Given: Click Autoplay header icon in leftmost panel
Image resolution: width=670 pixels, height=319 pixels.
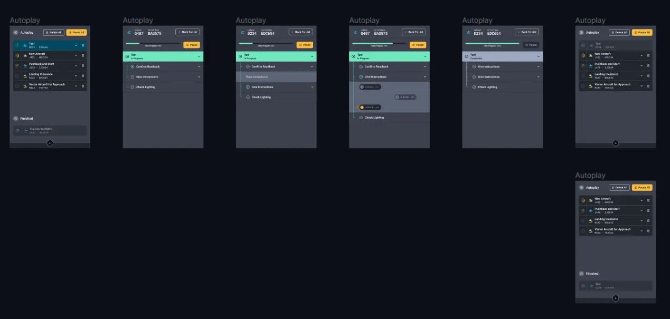Looking at the screenshot, I should 16,32.
